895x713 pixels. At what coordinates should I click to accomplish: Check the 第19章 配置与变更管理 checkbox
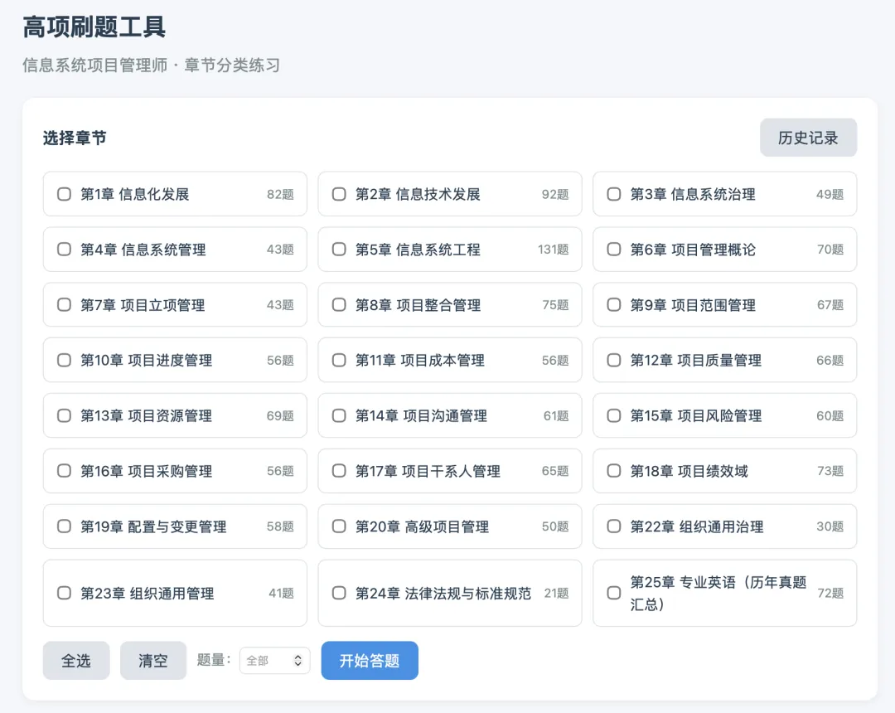point(64,526)
